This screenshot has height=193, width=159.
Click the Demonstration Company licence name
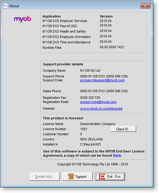(98, 124)
